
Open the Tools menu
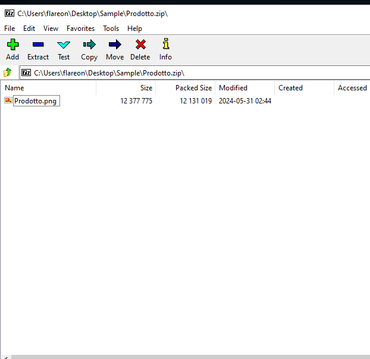click(x=111, y=28)
